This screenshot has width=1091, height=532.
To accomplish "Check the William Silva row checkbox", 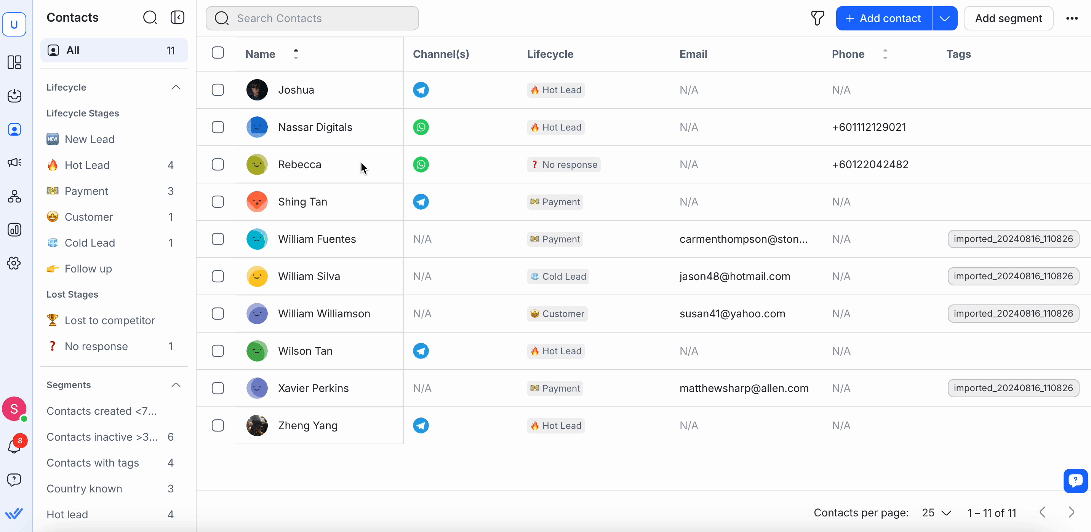I will pos(218,276).
